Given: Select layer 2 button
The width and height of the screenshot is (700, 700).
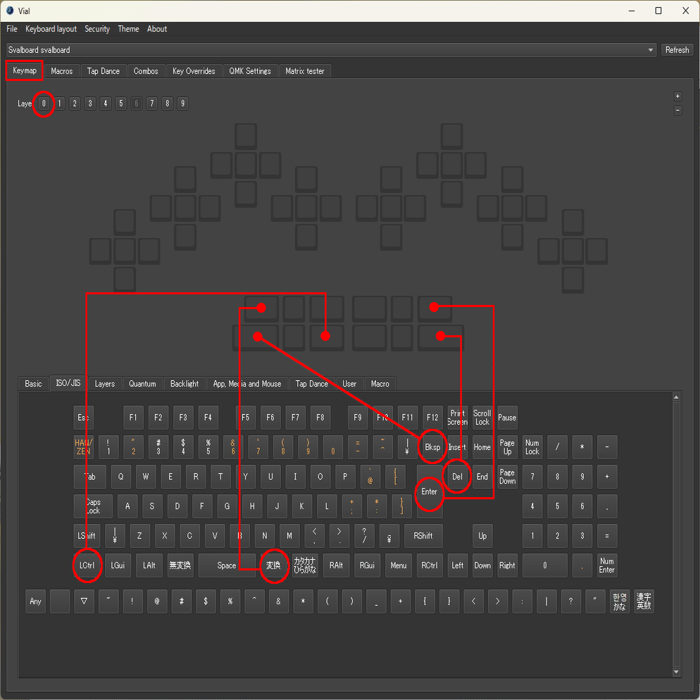Looking at the screenshot, I should (75, 104).
